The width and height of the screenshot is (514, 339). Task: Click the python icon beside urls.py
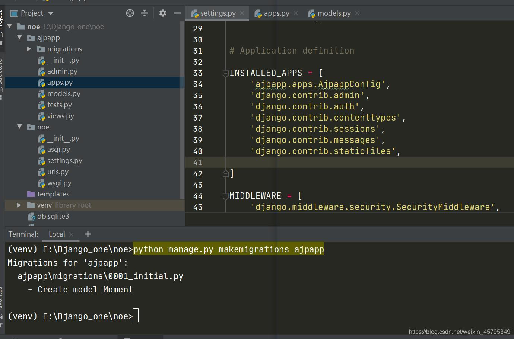(x=41, y=172)
